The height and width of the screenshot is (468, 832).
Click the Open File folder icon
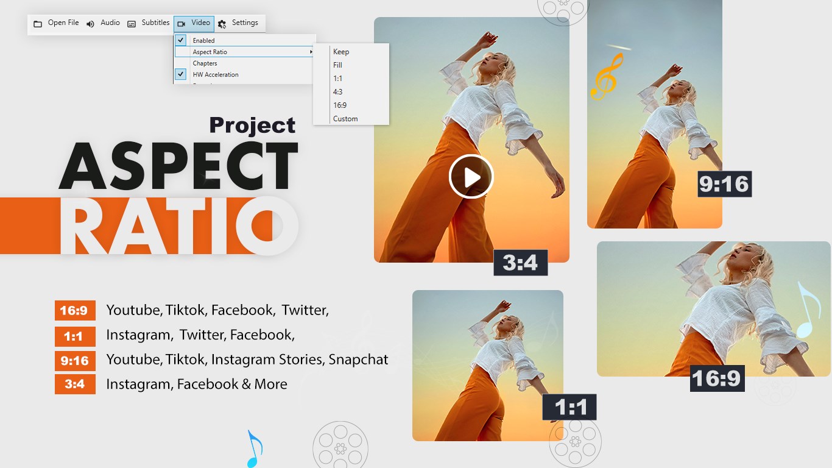point(38,23)
